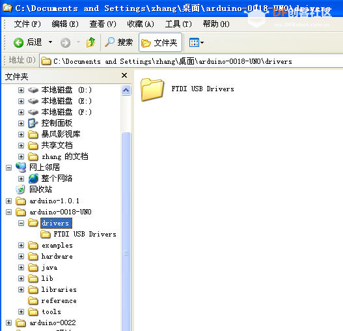Viewport: 343px width, 331px height.
Task: Open the 工具(T) menu
Action: pos(178,24)
